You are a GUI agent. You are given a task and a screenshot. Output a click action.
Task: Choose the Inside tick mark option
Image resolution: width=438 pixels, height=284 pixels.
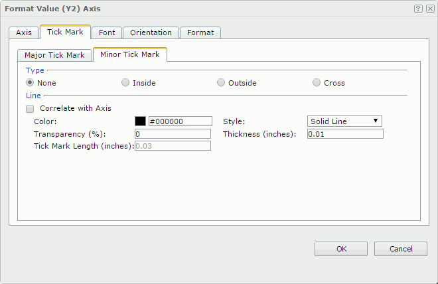click(x=125, y=83)
